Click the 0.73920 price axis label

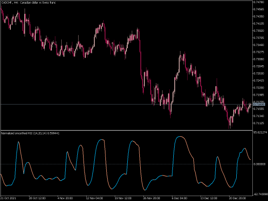[x=259, y=30]
